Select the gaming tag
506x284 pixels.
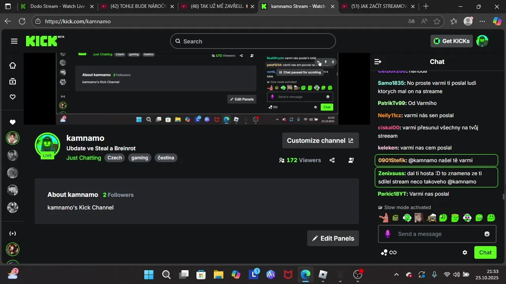pyautogui.click(x=140, y=158)
